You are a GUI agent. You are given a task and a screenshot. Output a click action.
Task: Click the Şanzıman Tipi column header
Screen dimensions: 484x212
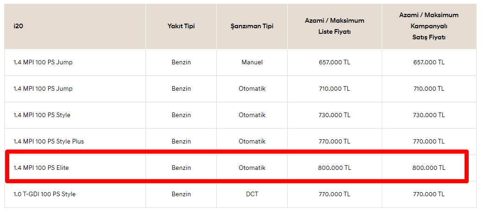tap(252, 26)
